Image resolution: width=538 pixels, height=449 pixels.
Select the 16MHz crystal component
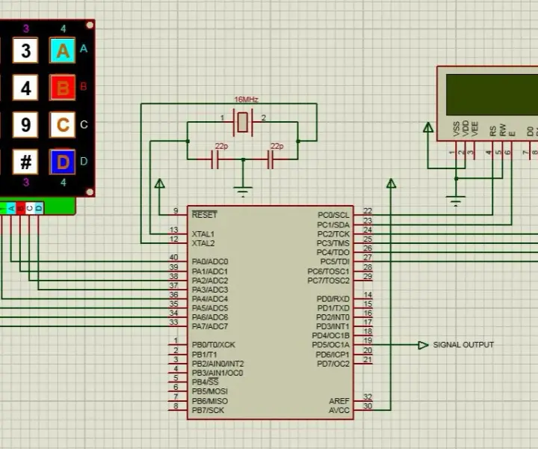[243, 122]
